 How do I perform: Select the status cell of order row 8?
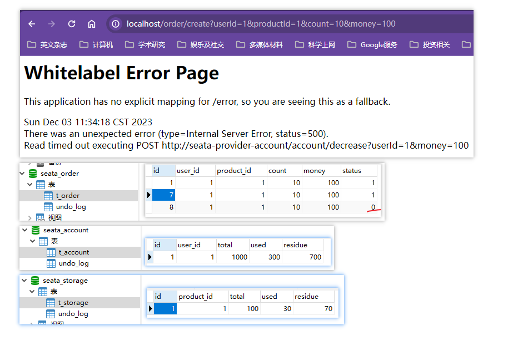coord(358,207)
